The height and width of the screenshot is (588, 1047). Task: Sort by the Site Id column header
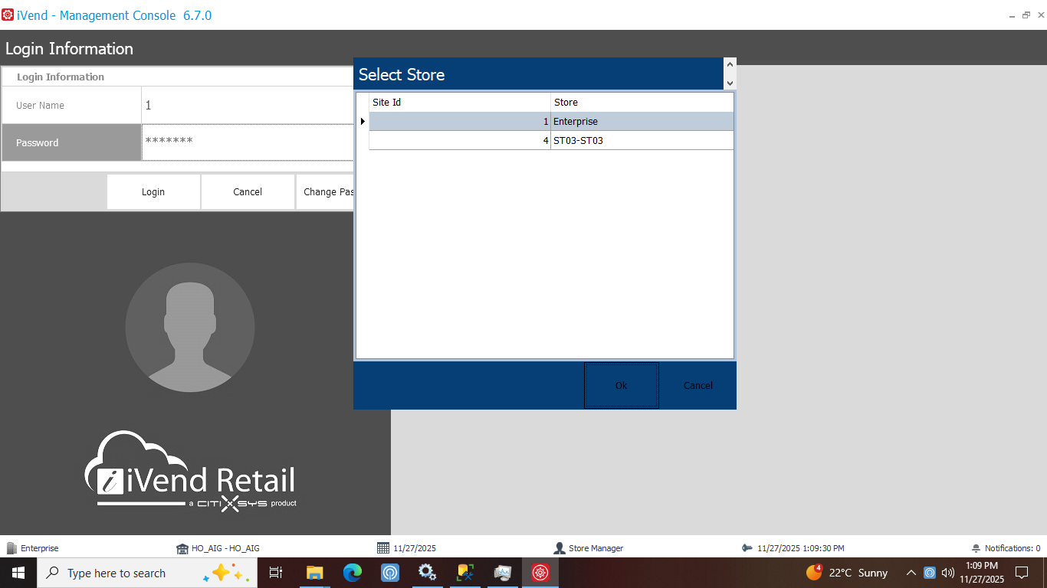[x=460, y=103]
